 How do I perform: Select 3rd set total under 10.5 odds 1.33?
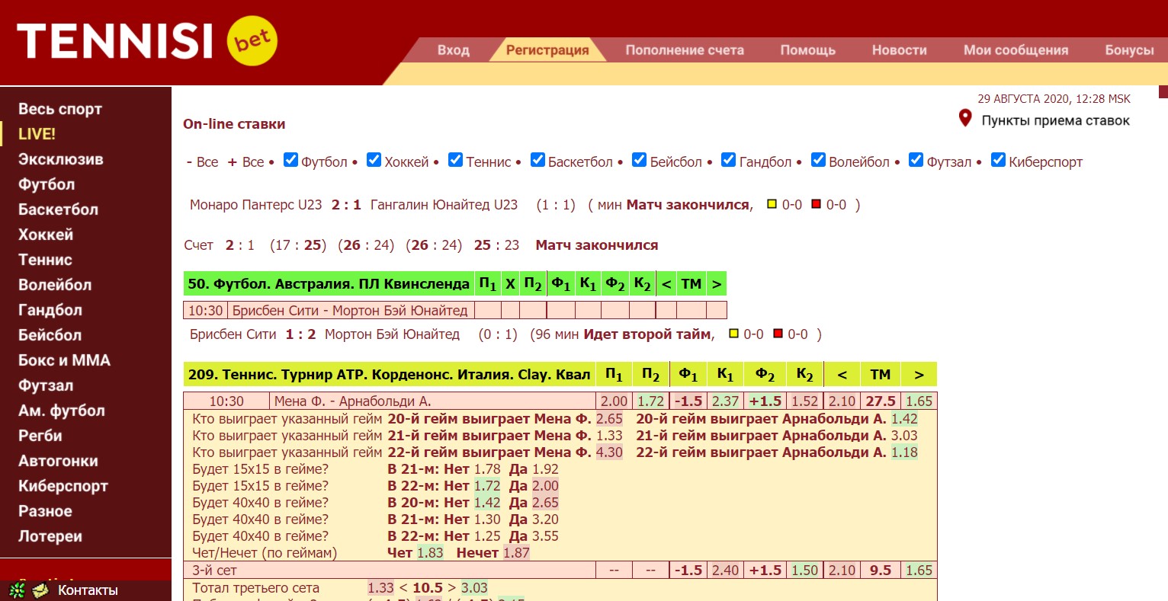click(380, 588)
